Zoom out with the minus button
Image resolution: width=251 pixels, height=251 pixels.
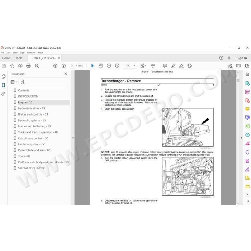click(x=109, y=66)
